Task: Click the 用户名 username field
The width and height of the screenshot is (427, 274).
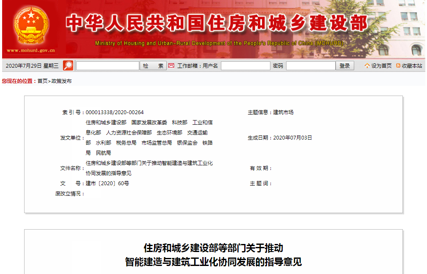Action: (x=245, y=66)
